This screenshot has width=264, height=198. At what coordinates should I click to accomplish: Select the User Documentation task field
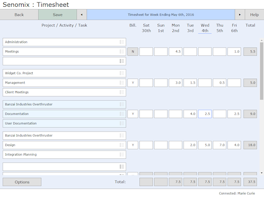64,123
